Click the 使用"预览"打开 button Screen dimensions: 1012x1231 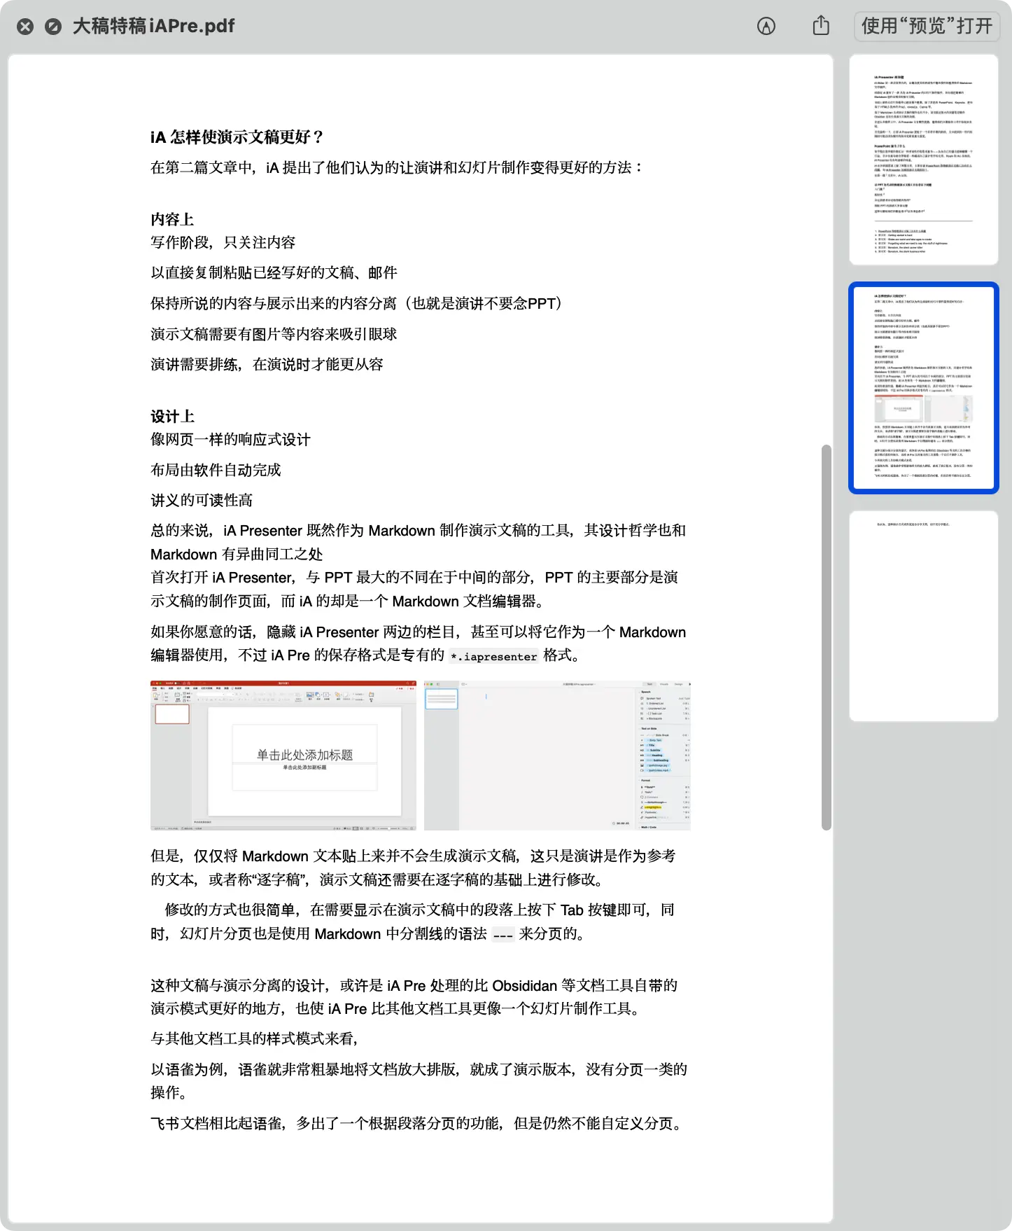(927, 27)
